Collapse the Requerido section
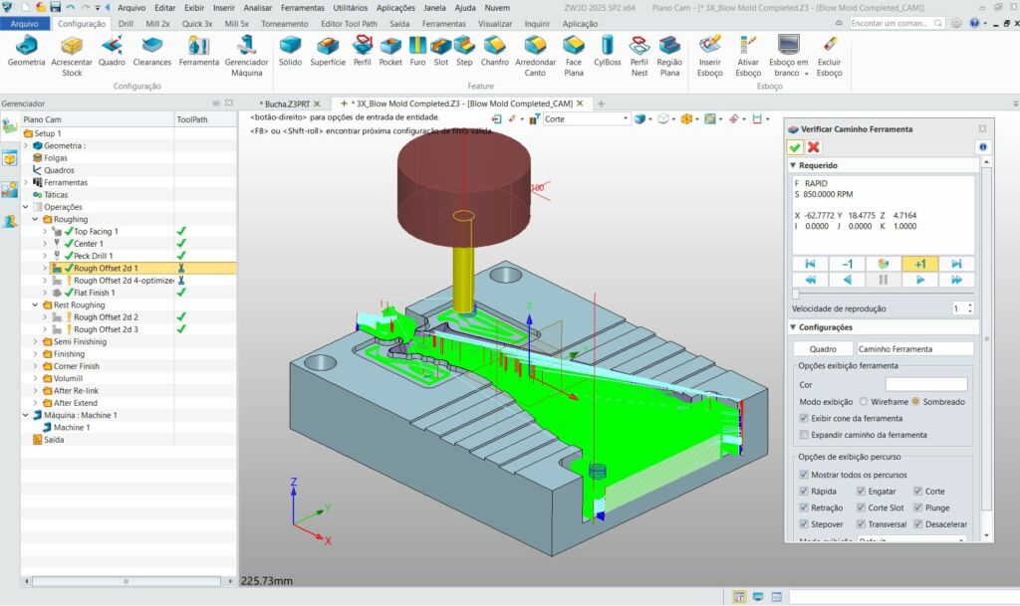The height and width of the screenshot is (606, 1020). point(793,165)
